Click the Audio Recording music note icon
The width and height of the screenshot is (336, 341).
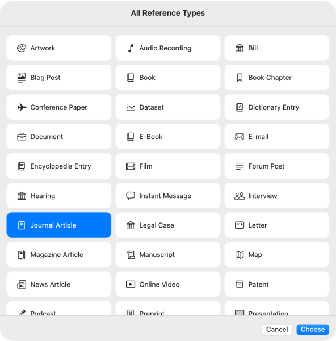[x=131, y=48]
